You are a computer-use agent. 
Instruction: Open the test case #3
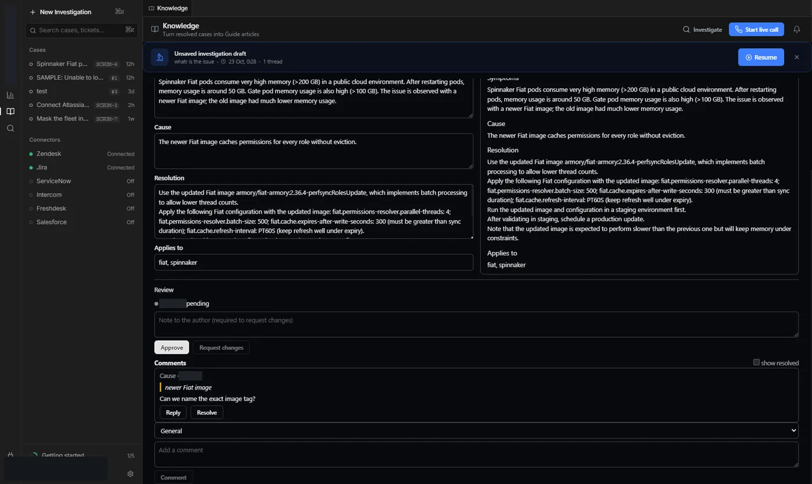[x=82, y=91]
